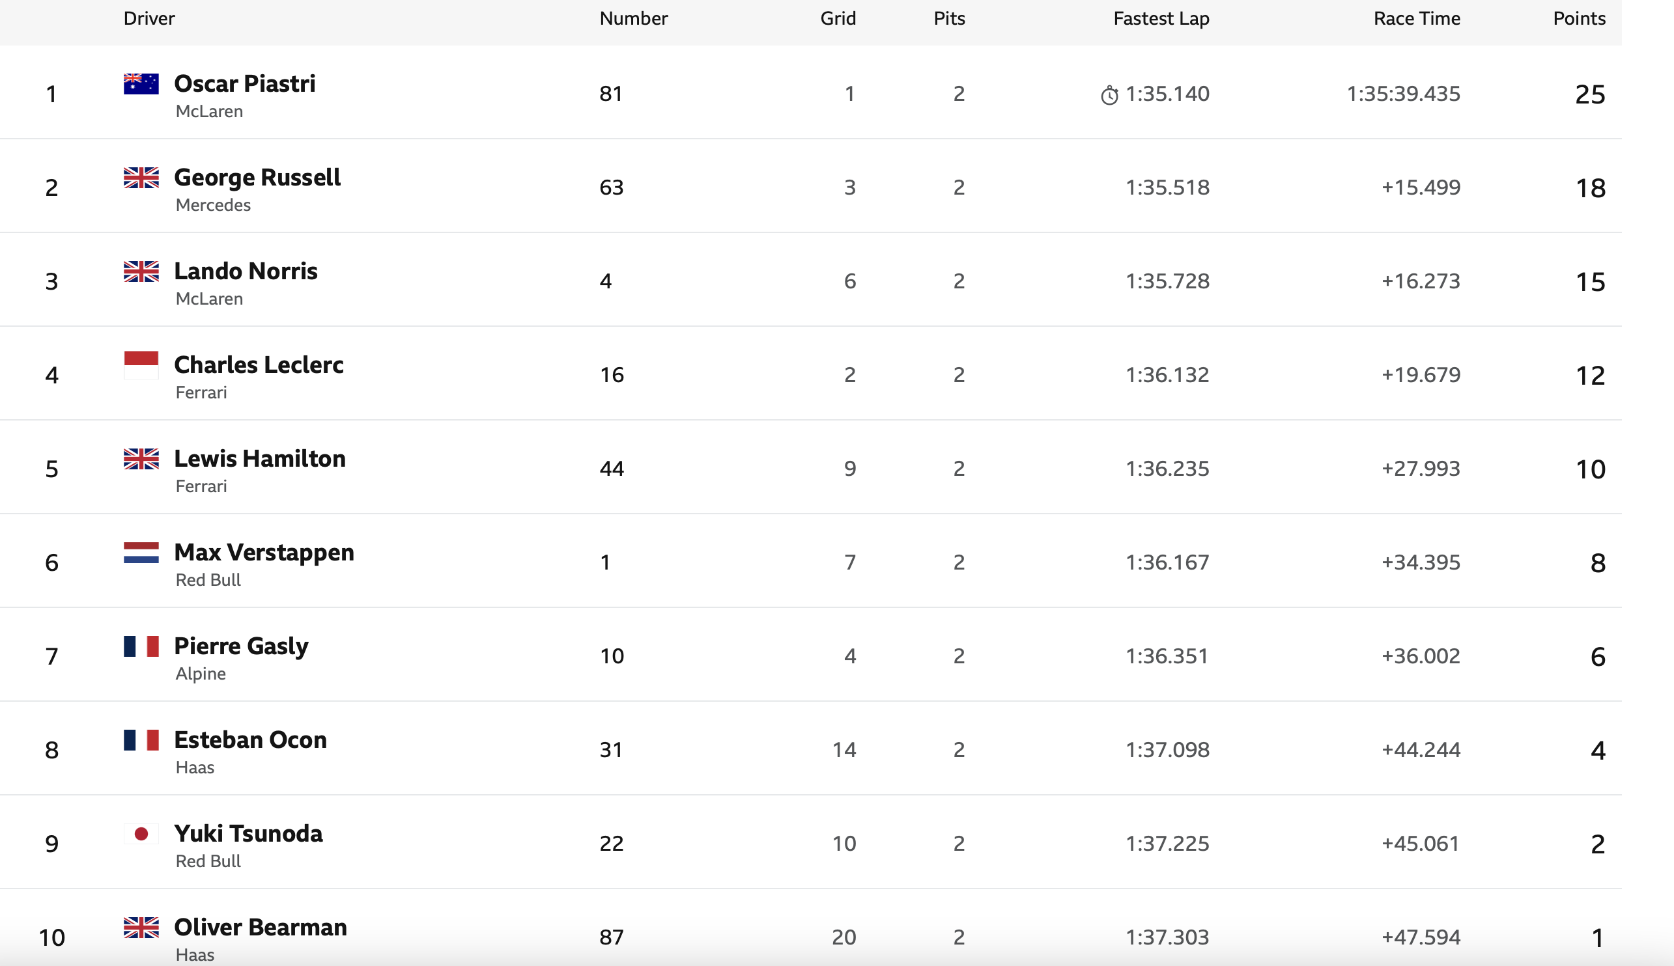
Task: Click the Fastest Lap column header
Action: click(1161, 19)
